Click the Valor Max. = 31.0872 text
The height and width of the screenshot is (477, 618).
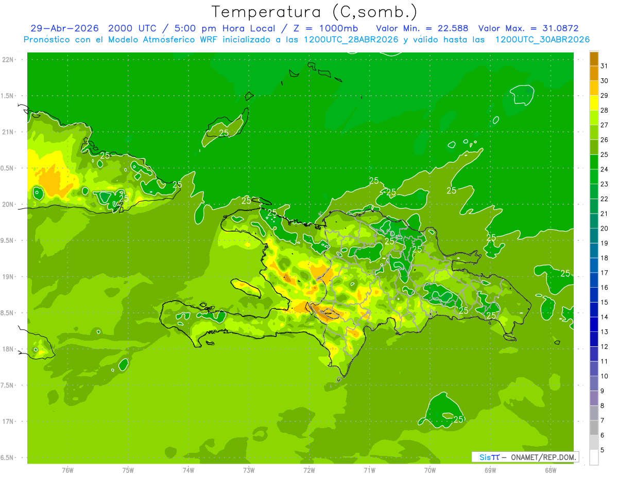(x=531, y=28)
